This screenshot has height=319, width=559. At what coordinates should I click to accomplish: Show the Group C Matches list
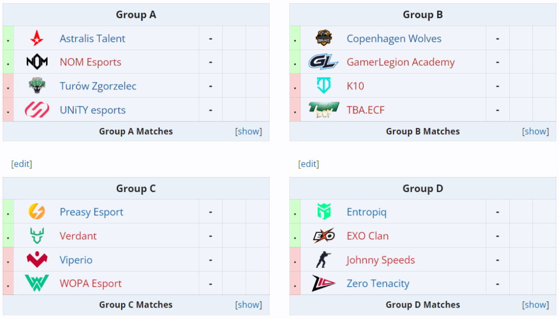[248, 305]
